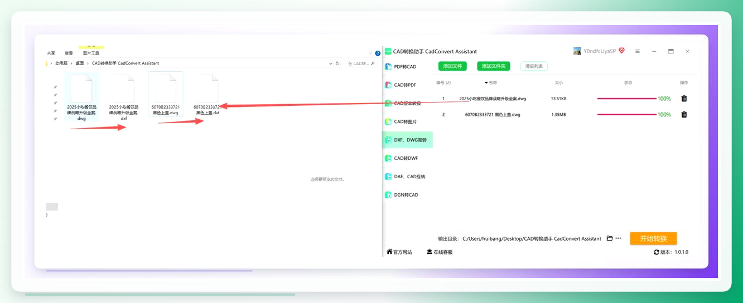
Task: Sort the list by 名称 column arrow
Action: [x=486, y=82]
